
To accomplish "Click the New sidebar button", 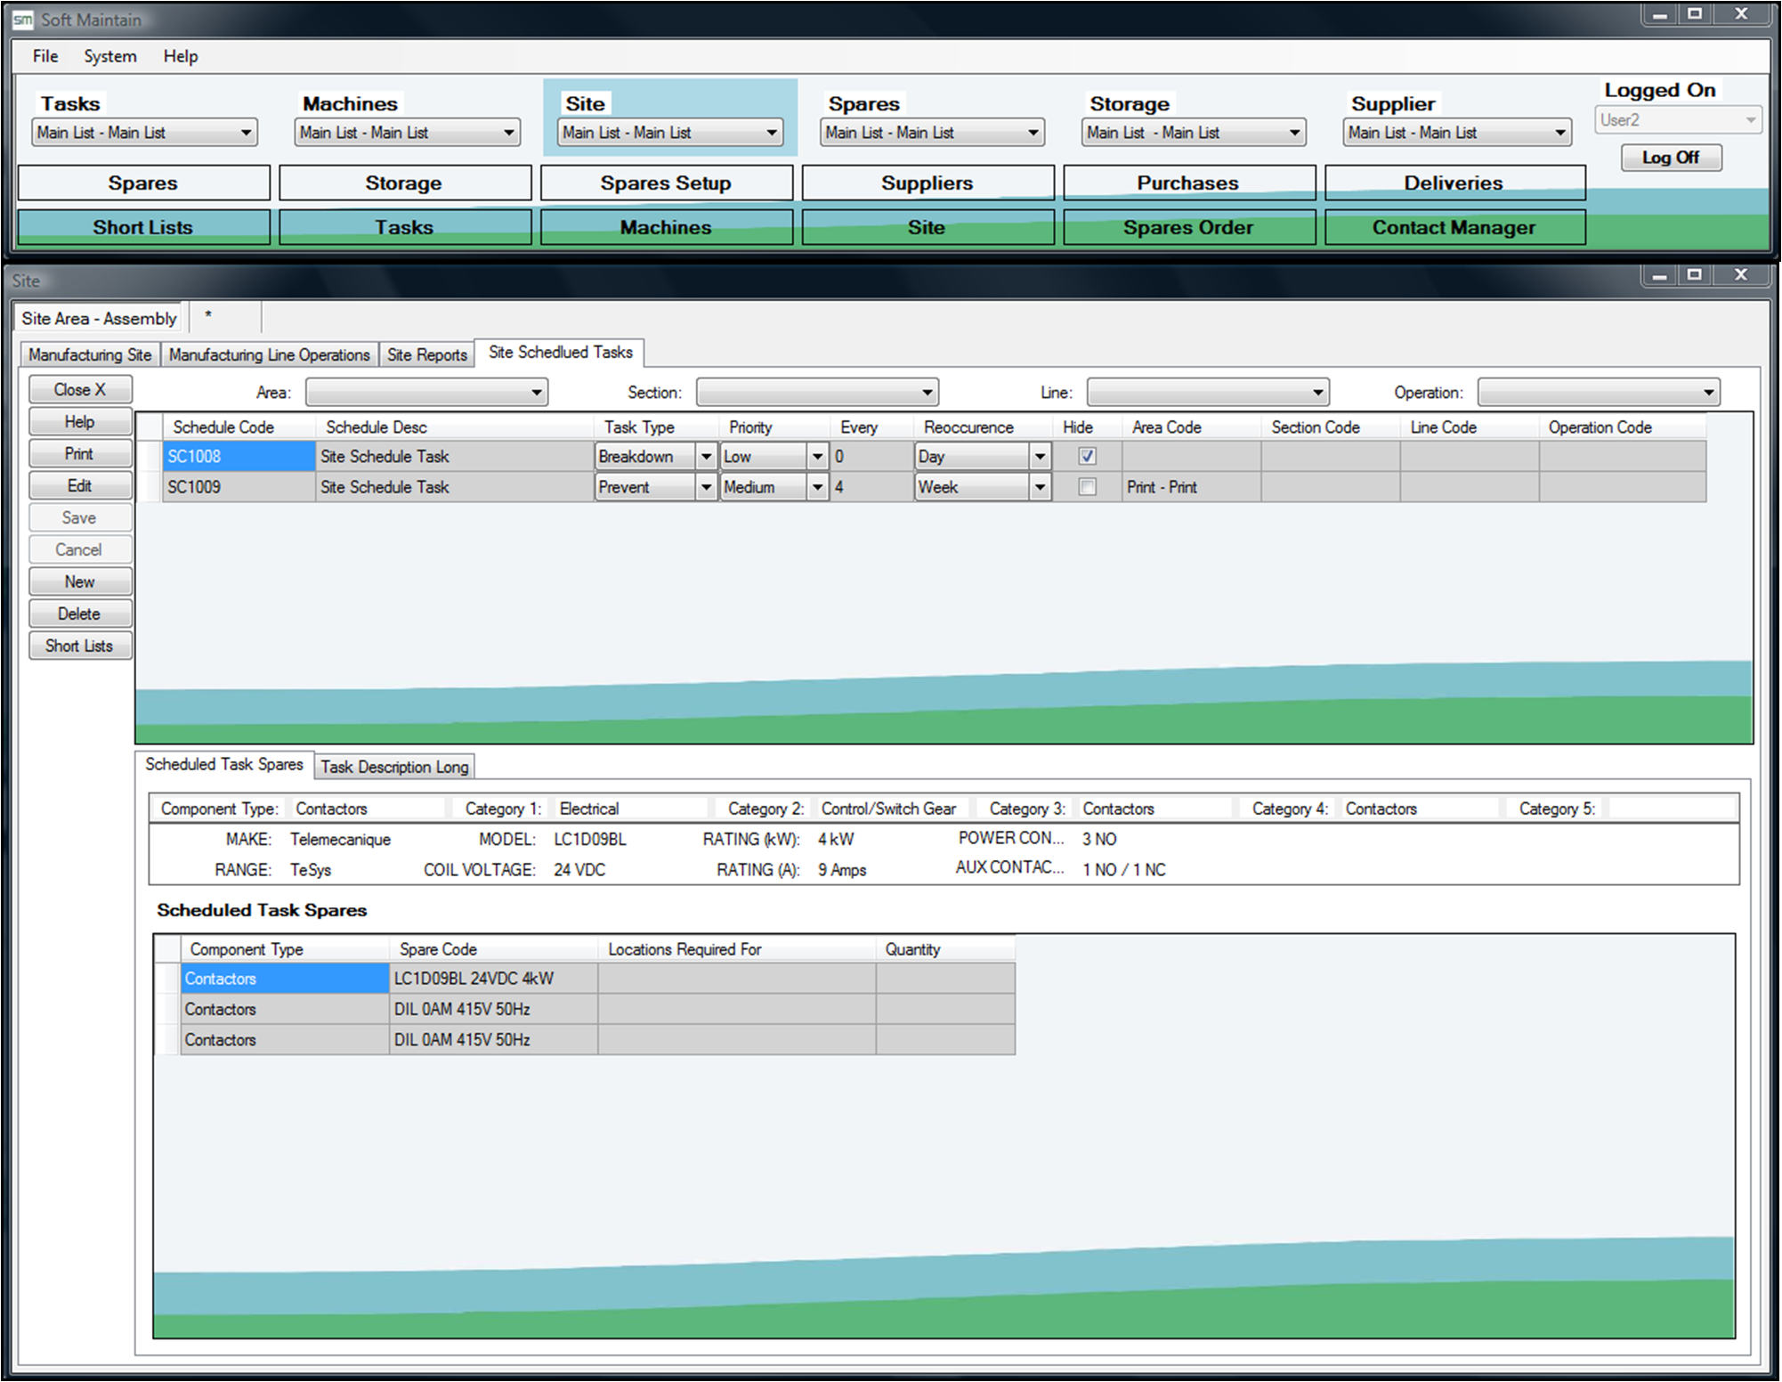I will [80, 581].
